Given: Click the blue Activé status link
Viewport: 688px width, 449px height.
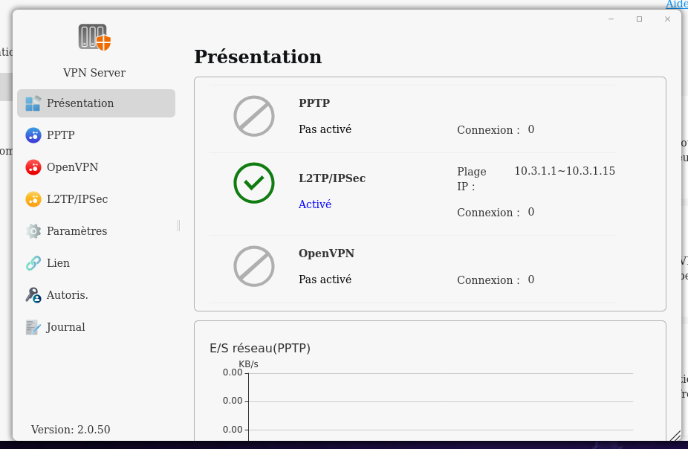Looking at the screenshot, I should coord(315,204).
